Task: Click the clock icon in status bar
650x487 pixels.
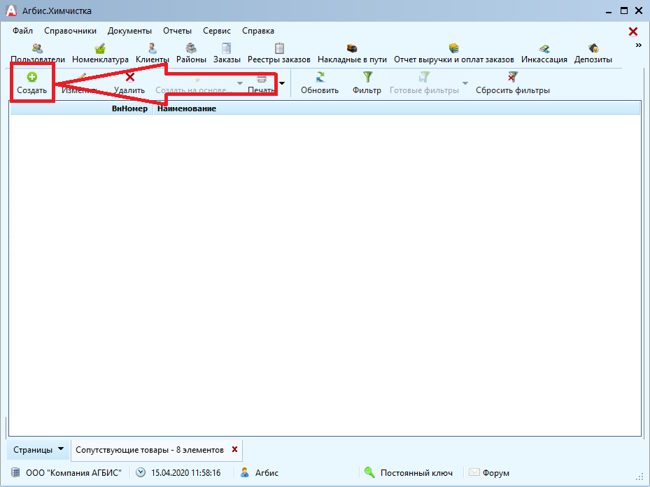Action: pos(141,472)
